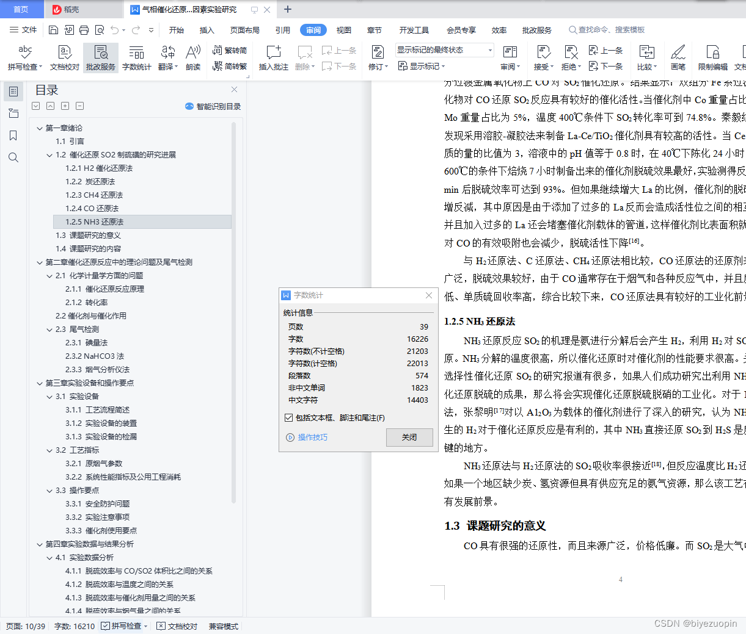This screenshot has height=634, width=746.
Task: Open 限制编辑 restrict editing
Action: (712, 57)
